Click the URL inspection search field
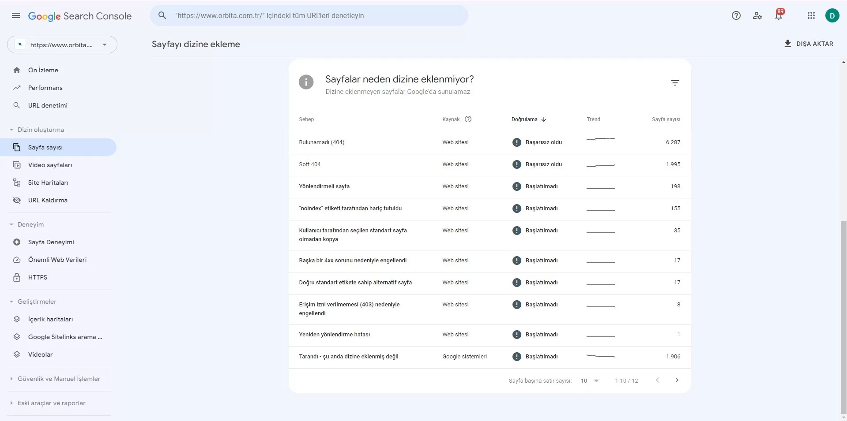 click(x=309, y=15)
